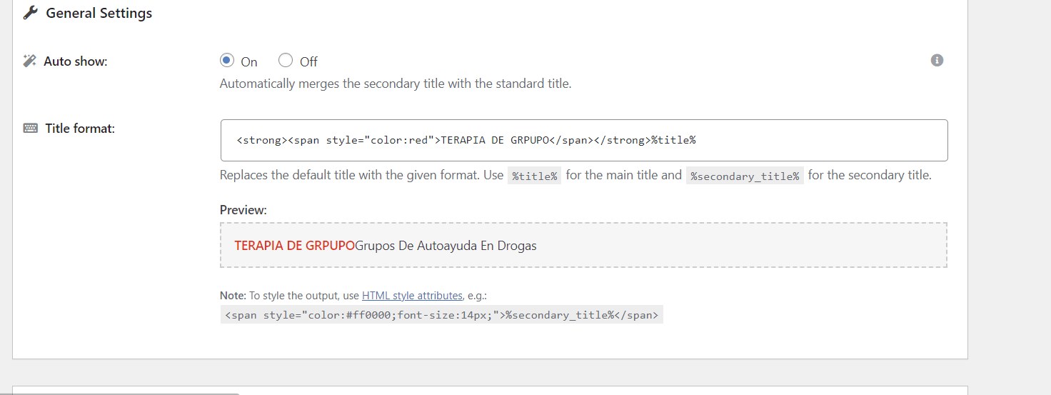Click the %title% code tag
This screenshot has height=395, width=1051.
(x=534, y=176)
